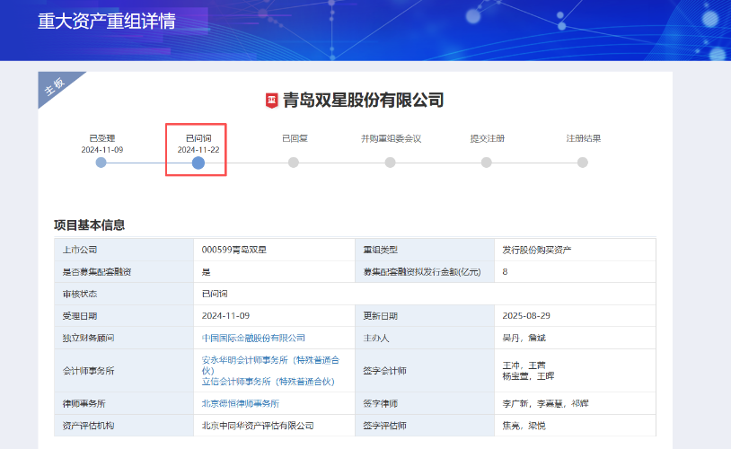Viewport: 731px width, 449px height.
Task: Open the 立信会计师事务所 link
Action: 269,382
